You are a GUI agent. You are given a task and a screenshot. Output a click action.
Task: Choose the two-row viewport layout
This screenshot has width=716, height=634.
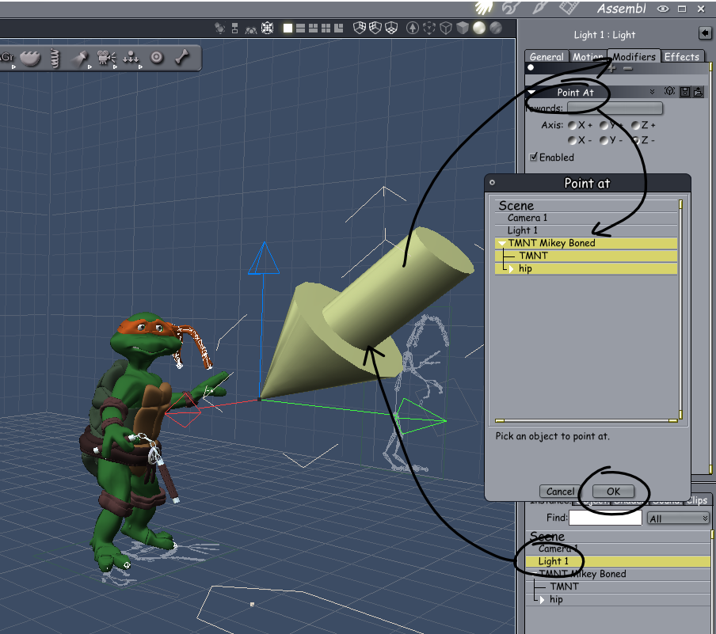[300, 28]
